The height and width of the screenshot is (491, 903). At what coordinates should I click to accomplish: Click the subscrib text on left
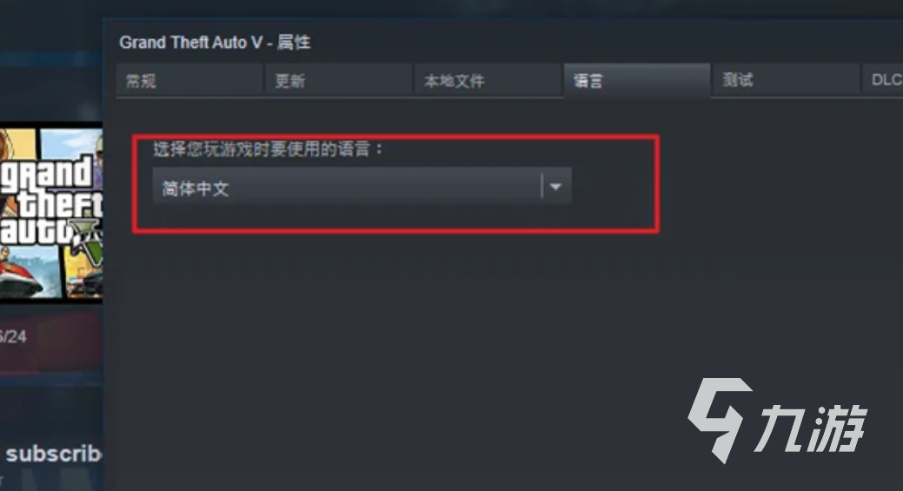coord(53,455)
